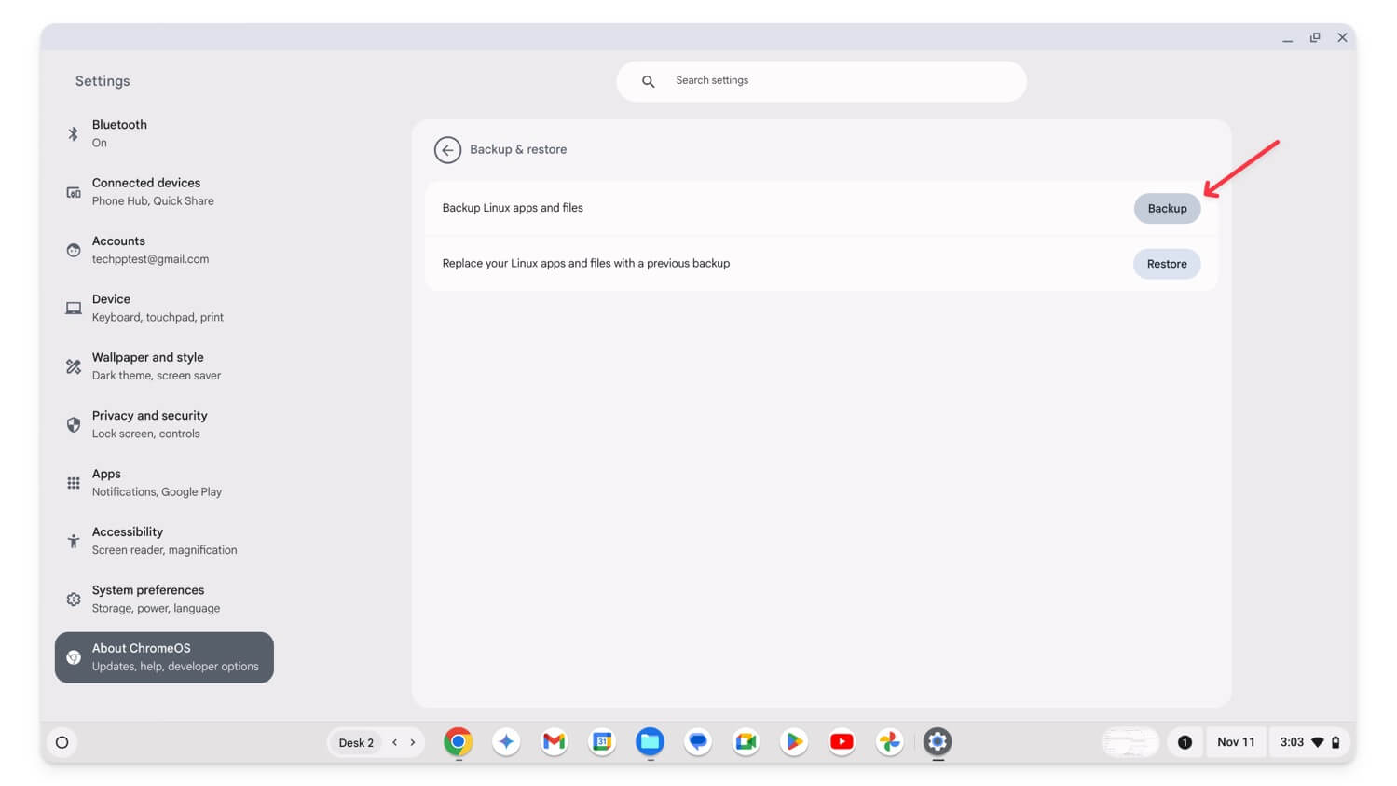Screen dimensions: 1397x786
Task: Click the magnifier icon in the search bar
Action: pos(648,81)
